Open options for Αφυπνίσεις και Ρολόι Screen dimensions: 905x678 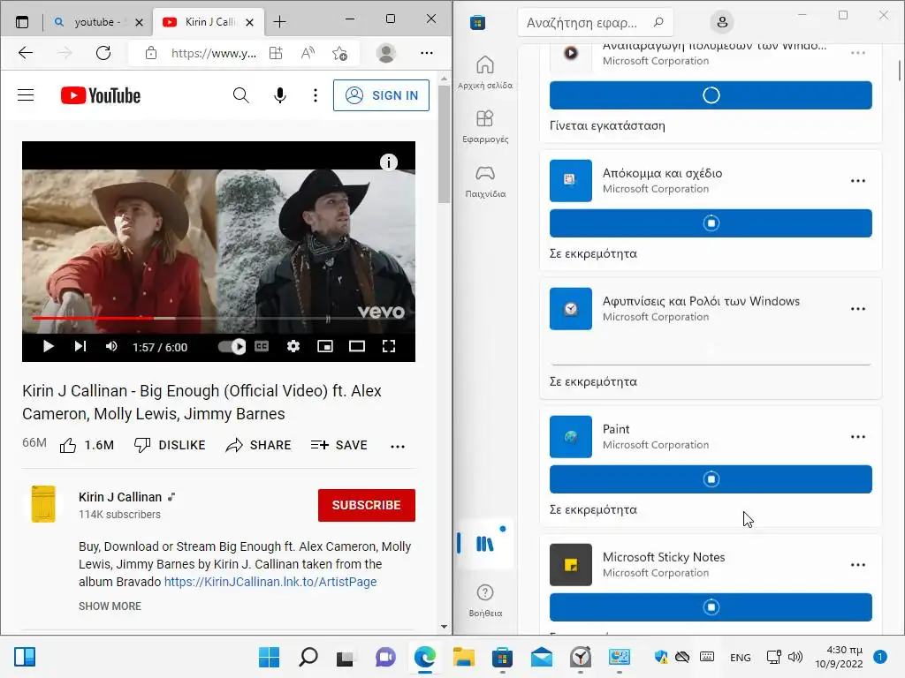click(857, 308)
